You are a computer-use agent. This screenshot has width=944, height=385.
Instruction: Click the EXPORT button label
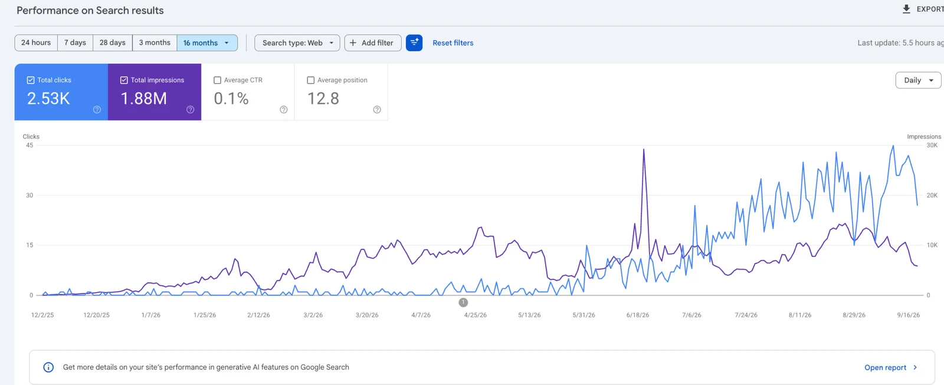pos(930,9)
